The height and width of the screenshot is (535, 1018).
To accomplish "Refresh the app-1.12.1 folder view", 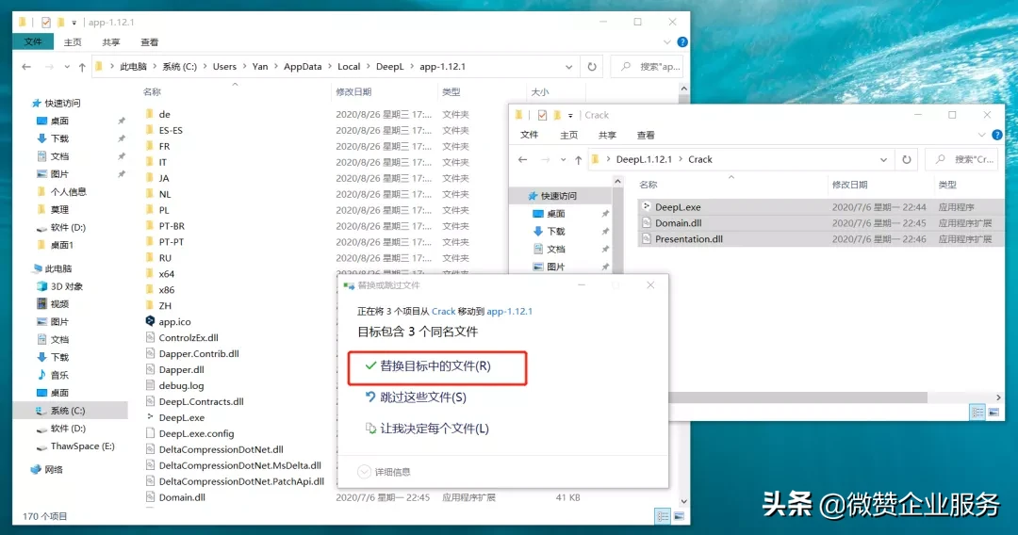I will tap(592, 67).
